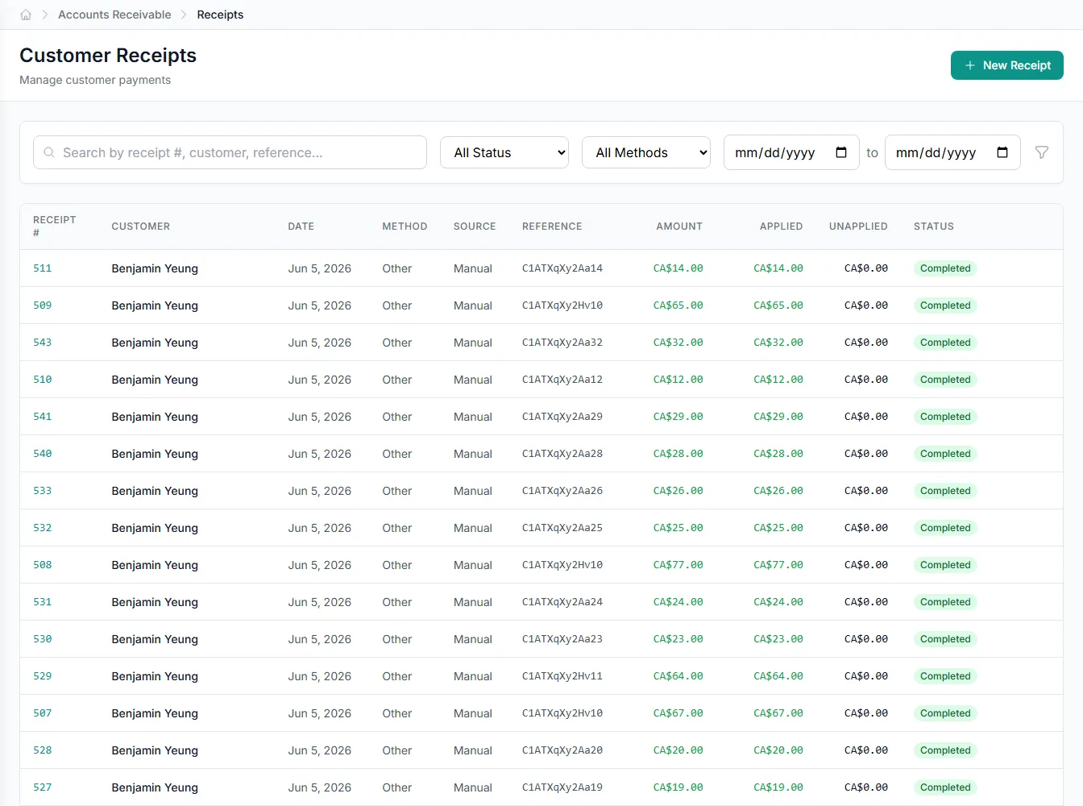The image size is (1083, 806).
Task: Open the end date calendar picker icon
Action: point(1002,152)
